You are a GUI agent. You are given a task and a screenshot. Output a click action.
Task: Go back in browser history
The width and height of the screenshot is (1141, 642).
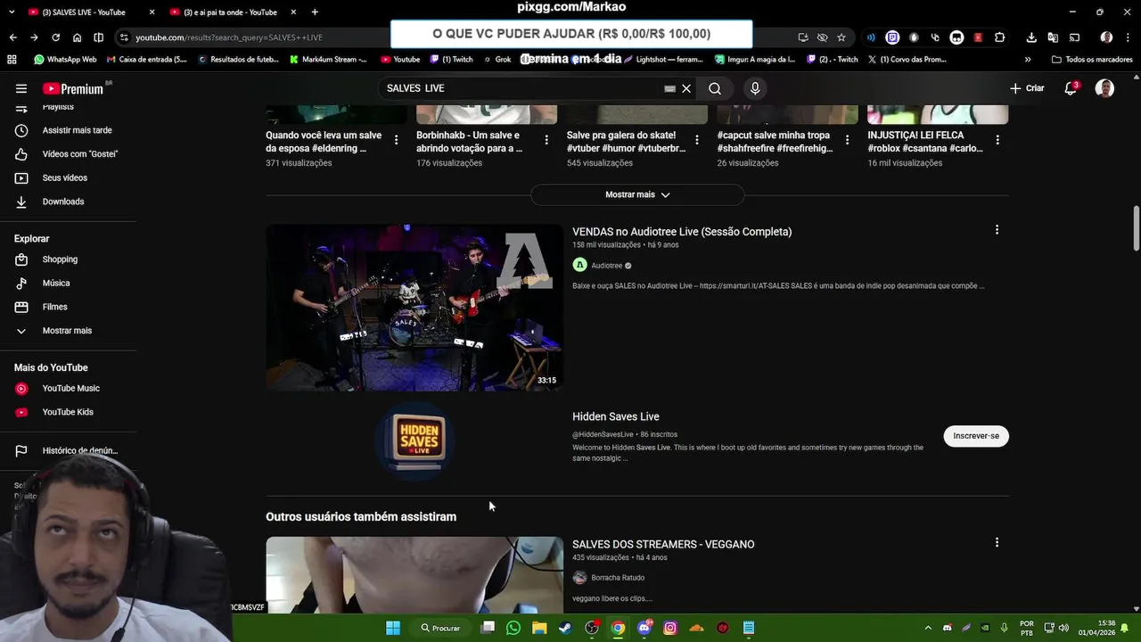coord(12,37)
